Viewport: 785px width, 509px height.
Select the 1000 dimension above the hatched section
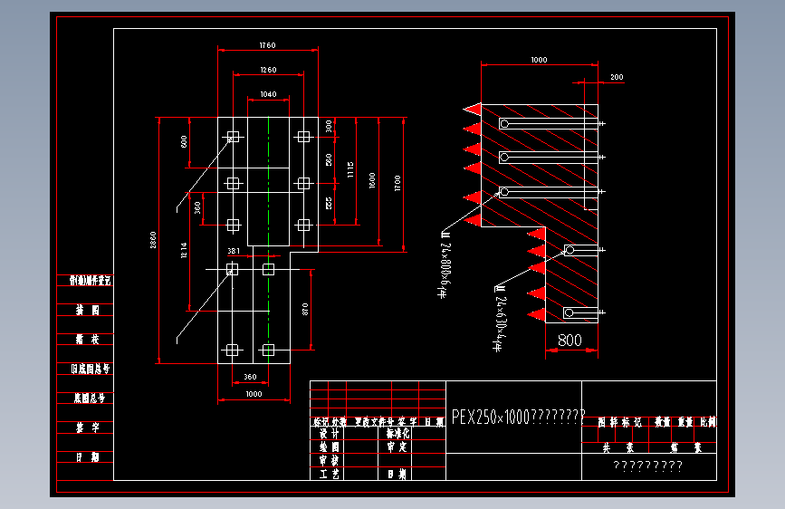540,60
